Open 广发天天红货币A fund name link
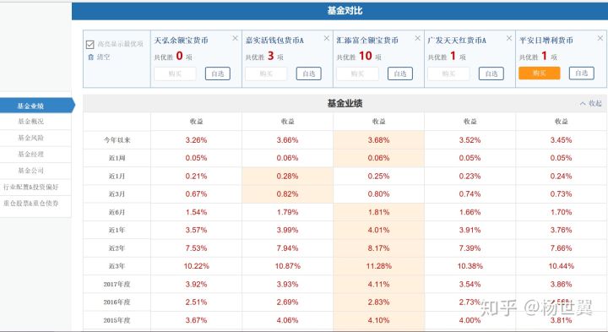 pyautogui.click(x=457, y=41)
